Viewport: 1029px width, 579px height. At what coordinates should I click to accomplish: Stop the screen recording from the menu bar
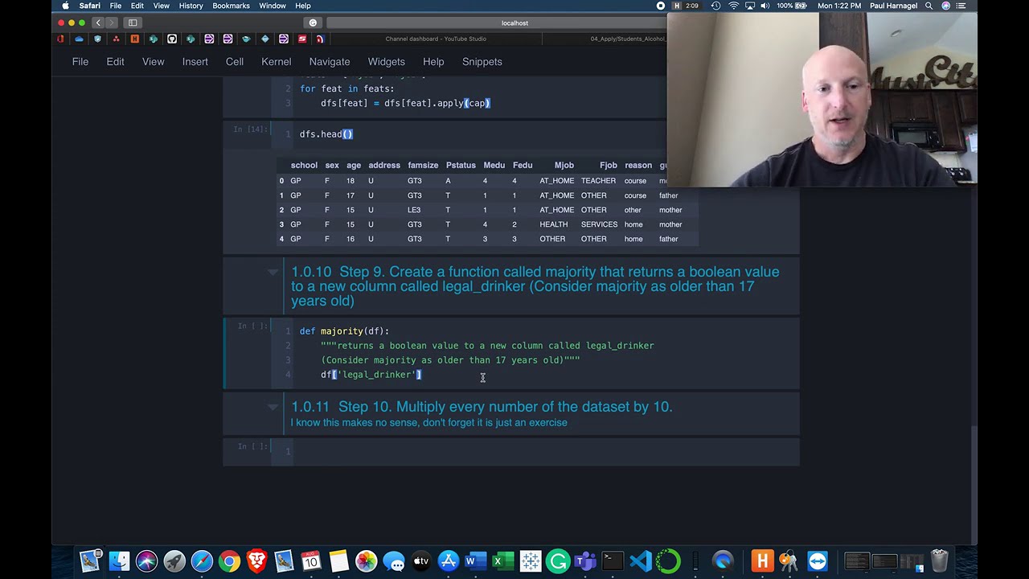661,6
